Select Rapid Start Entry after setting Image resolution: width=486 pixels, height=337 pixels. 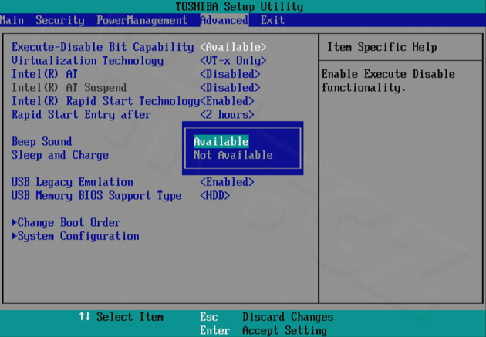pyautogui.click(x=81, y=115)
